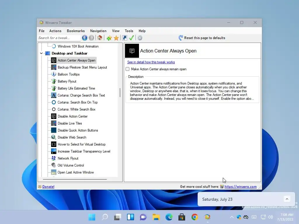Open Microsoft Store from the taskbar
299x224 pixels.
point(182,217)
